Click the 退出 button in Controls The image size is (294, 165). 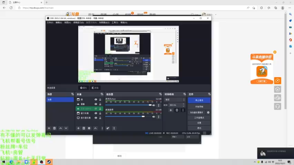click(199, 128)
